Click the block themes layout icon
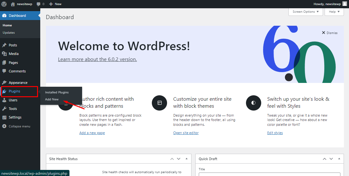The image size is (349, 176). pos(159,103)
